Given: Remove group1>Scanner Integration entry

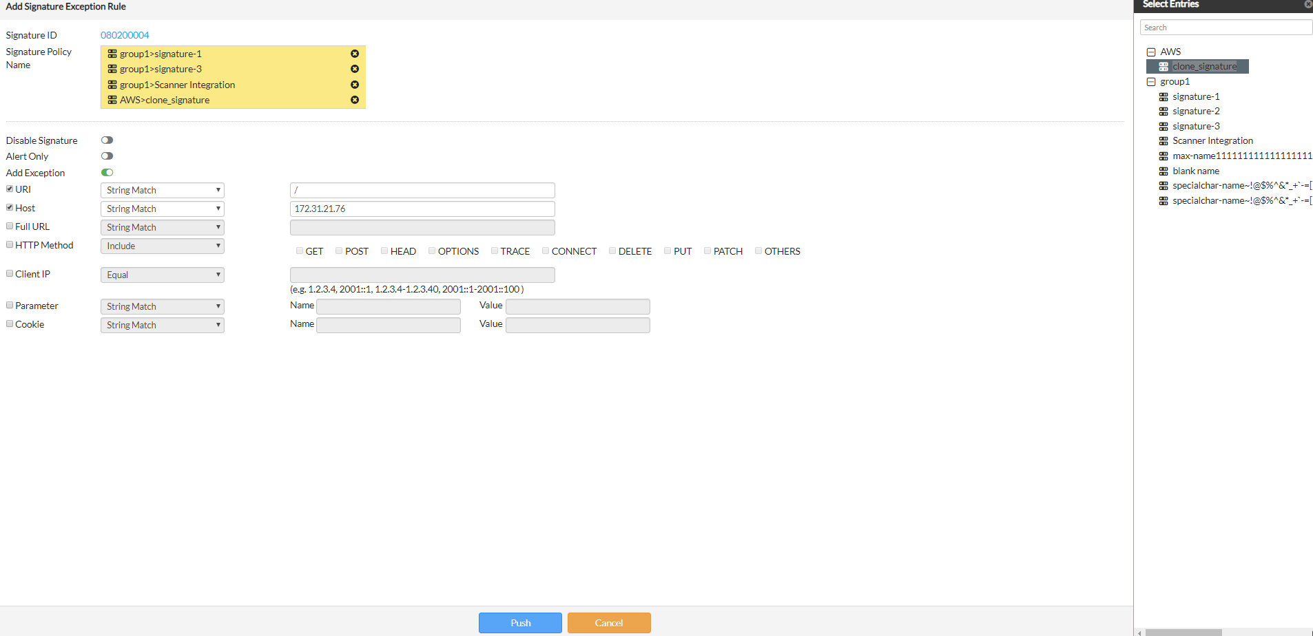Looking at the screenshot, I should [355, 84].
